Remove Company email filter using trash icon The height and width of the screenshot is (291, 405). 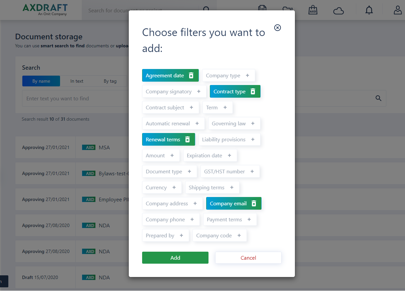coord(254,204)
